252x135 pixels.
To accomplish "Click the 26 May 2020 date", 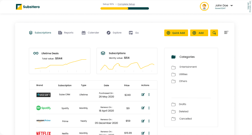I will 106,97.
